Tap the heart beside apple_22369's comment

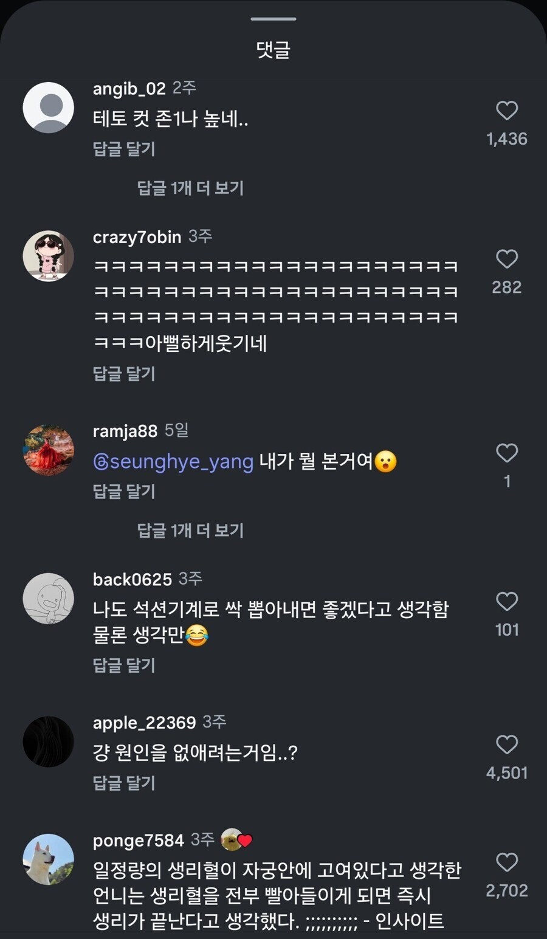[507, 745]
